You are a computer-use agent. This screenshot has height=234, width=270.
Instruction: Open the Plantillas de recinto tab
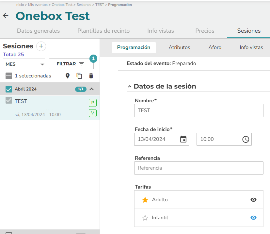click(103, 31)
